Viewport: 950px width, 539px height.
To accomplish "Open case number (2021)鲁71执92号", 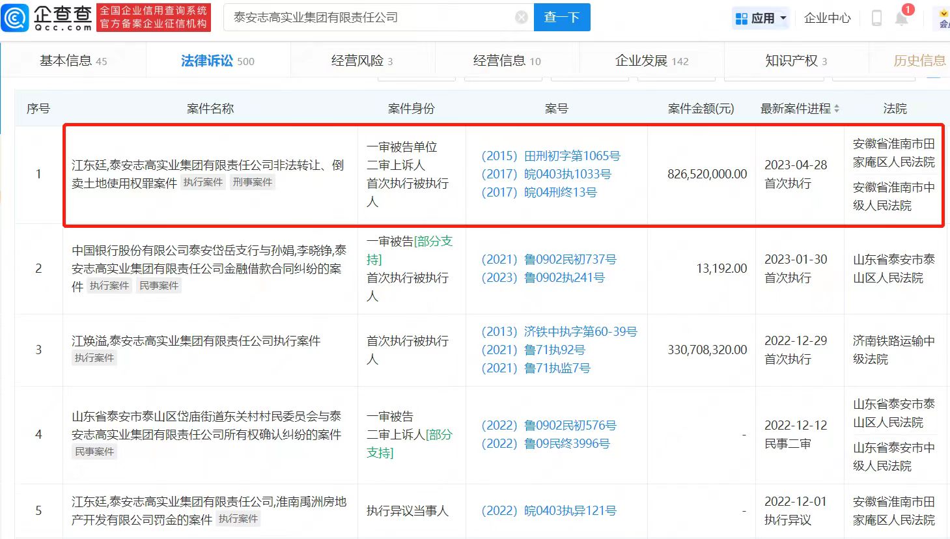I will tap(533, 350).
